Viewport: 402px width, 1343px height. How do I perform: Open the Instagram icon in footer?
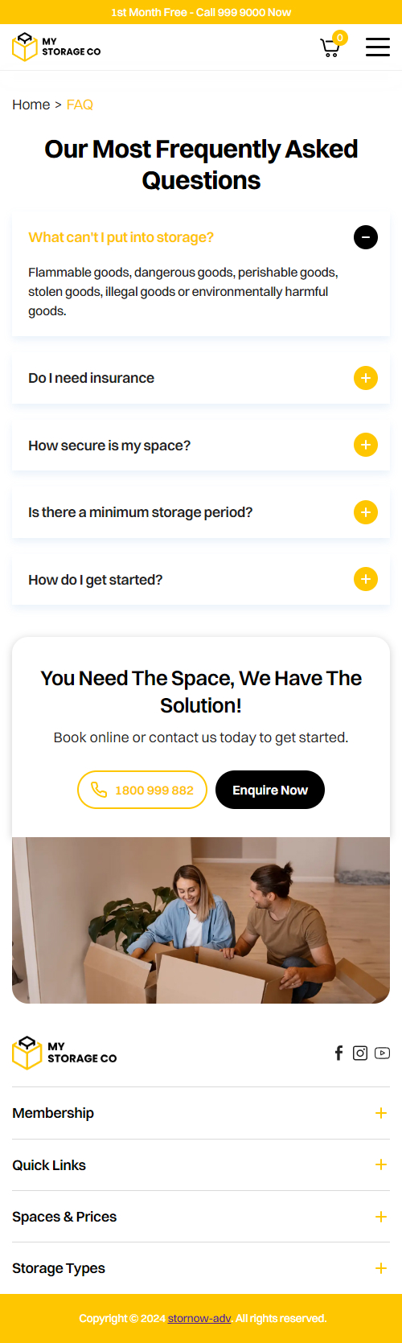pos(360,1053)
